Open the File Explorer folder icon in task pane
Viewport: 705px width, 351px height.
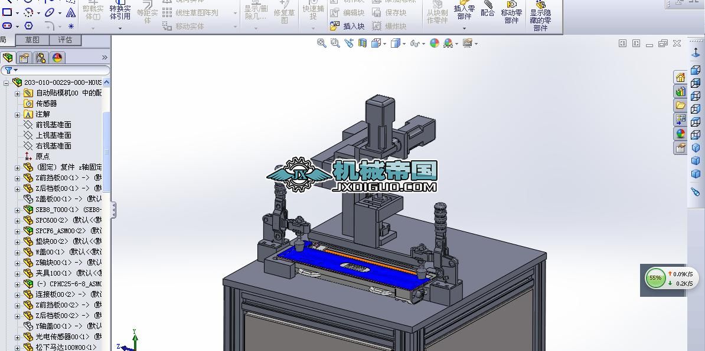pyautogui.click(x=680, y=105)
